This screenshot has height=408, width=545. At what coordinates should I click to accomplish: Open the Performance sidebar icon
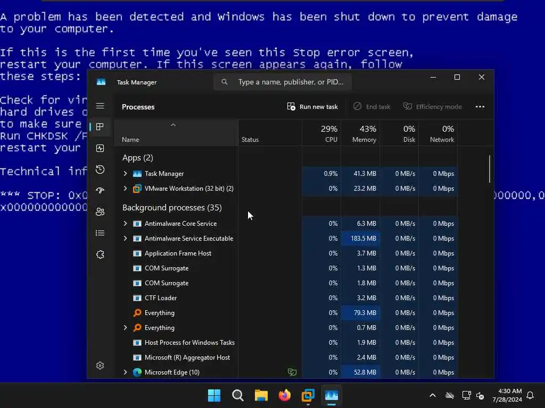point(100,149)
